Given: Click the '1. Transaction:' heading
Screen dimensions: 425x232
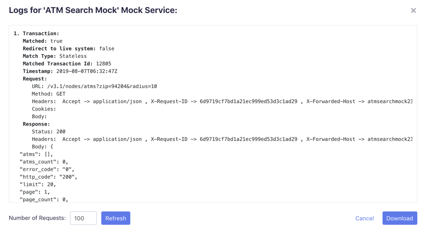Looking at the screenshot, I should [x=37, y=34].
